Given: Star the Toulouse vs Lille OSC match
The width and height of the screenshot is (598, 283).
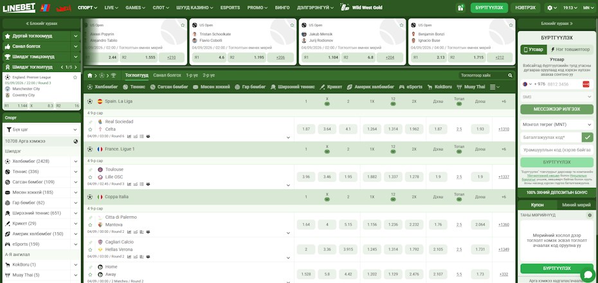Looking at the screenshot, I should click(91, 177).
